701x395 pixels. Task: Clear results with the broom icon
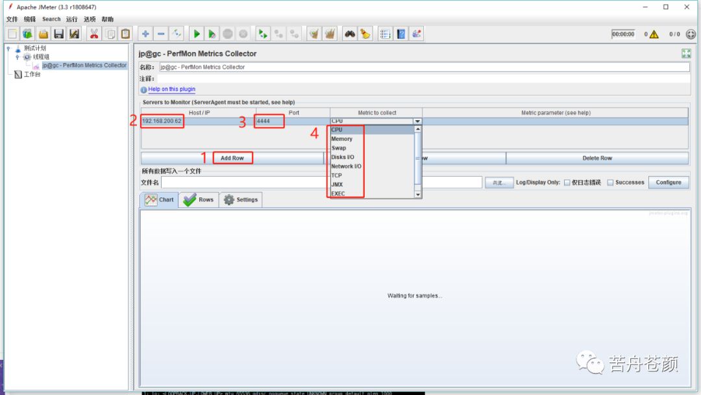point(314,34)
